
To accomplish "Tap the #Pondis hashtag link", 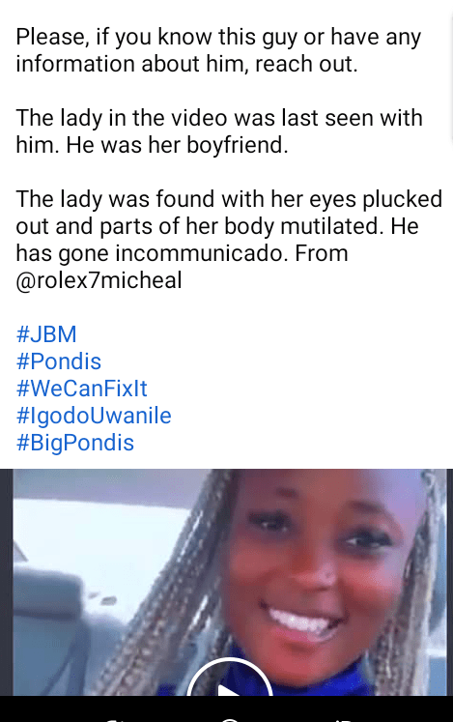I will [x=59, y=361].
